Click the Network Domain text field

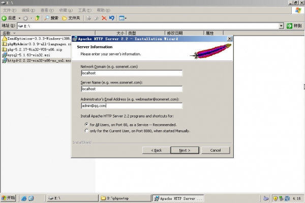coord(132,73)
